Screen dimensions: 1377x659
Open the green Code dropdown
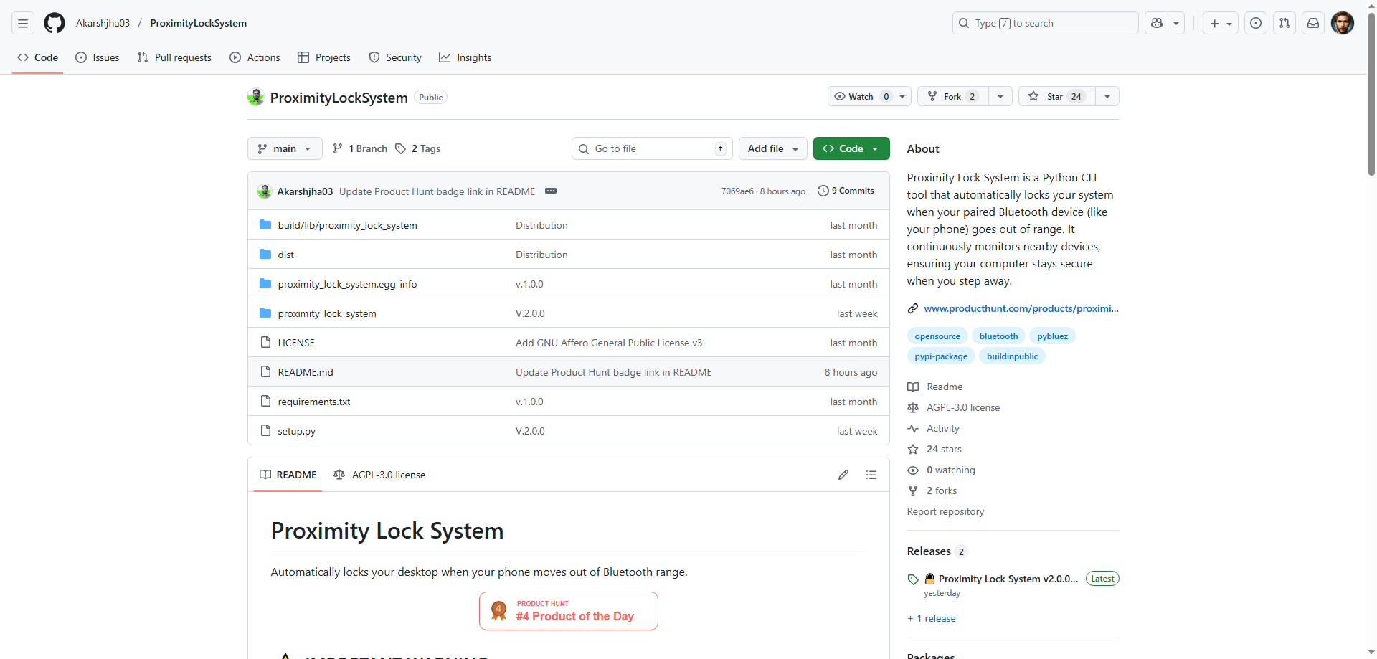tap(851, 148)
